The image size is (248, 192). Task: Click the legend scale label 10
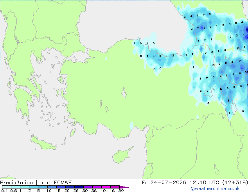pos(49,190)
